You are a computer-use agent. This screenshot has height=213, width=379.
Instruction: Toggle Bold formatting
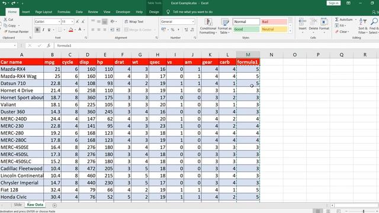point(37,30)
